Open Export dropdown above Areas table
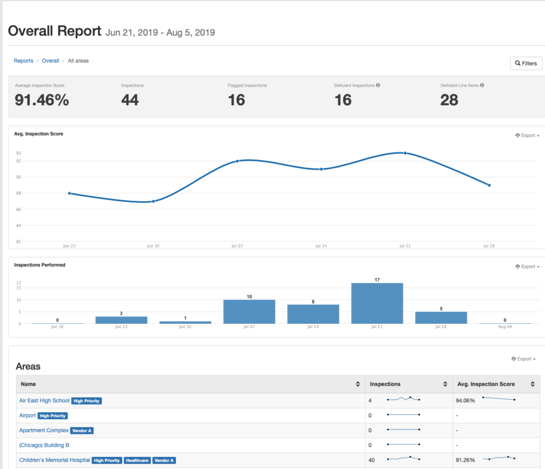Viewport: 545px width, 469px height. 523,359
